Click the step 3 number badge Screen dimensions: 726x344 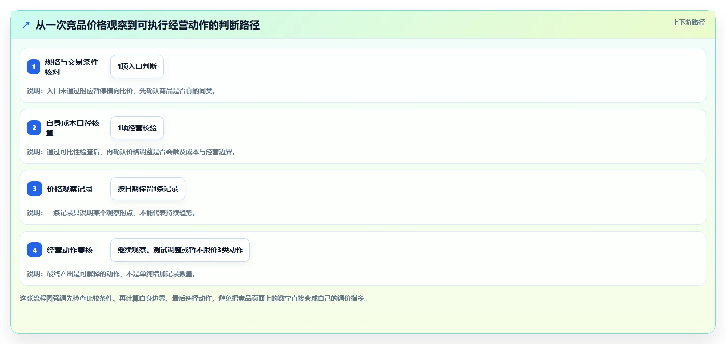click(x=34, y=189)
